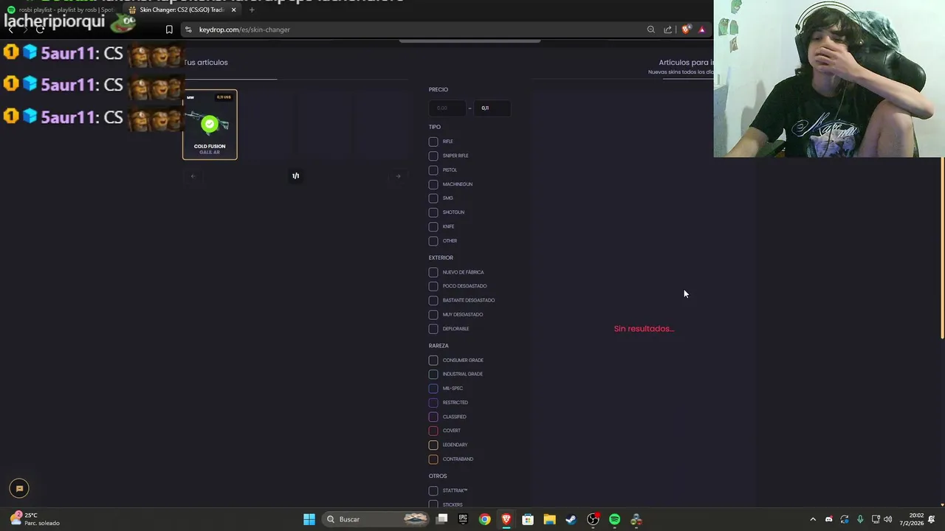This screenshot has height=531, width=945.
Task: Click the microphone tray icon
Action: pos(860,519)
